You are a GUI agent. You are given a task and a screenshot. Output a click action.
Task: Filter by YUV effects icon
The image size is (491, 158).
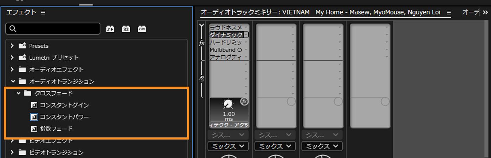142,29
